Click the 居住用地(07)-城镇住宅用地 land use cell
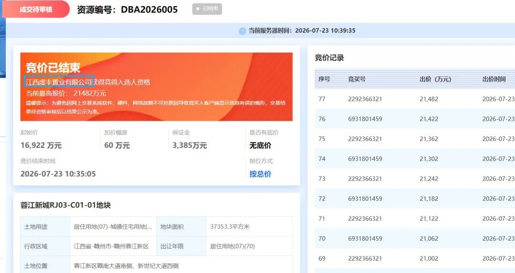The width and height of the screenshot is (515, 273). click(113, 226)
